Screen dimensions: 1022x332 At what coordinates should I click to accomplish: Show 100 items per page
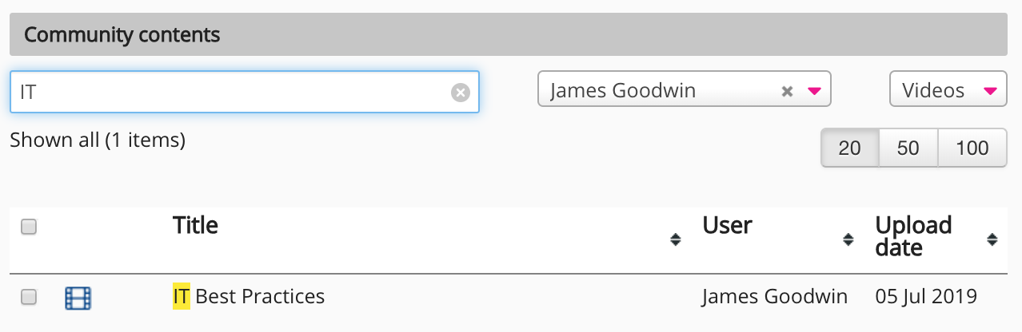(x=972, y=148)
